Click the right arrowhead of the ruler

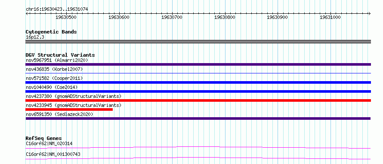[370, 13]
